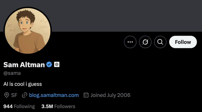Click the Grok slashed-circle icon button
This screenshot has width=202, height=112.
(x=145, y=42)
